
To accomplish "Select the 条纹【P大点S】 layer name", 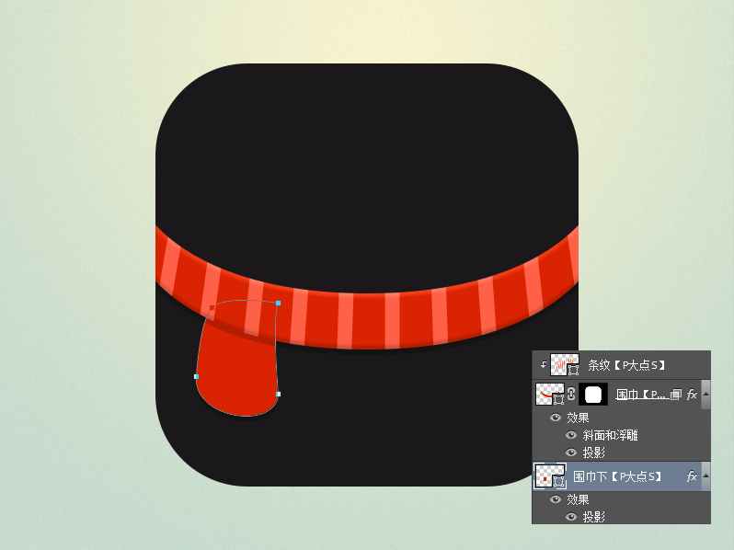I will [626, 365].
